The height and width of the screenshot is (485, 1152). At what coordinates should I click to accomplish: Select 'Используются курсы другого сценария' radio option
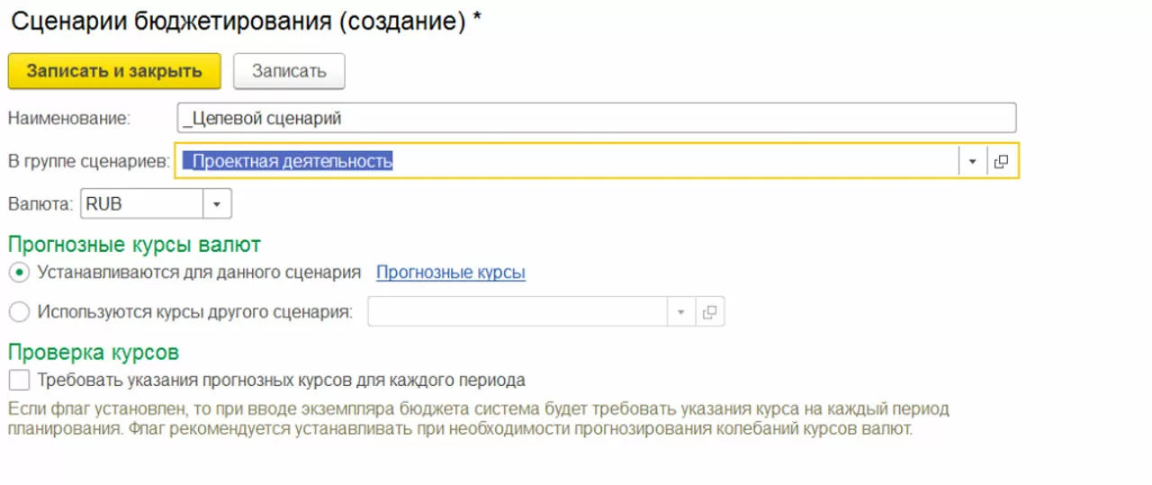[20, 312]
